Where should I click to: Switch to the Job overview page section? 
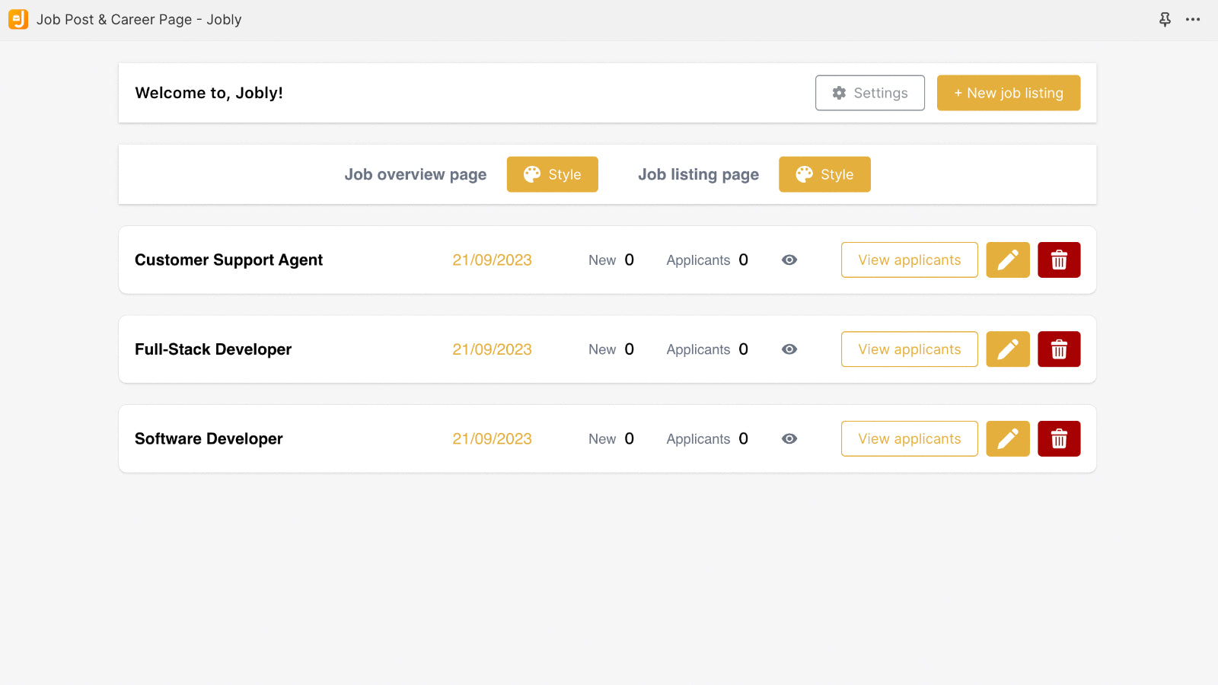415,174
